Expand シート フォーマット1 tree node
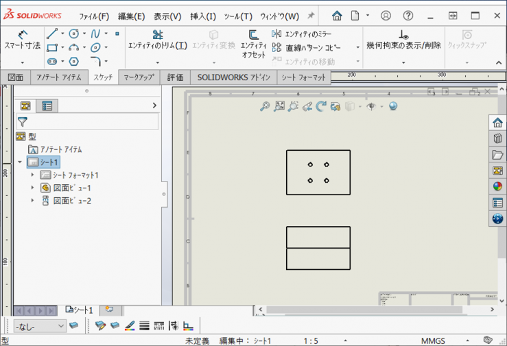Screen dimensions: 507x346 32,175
